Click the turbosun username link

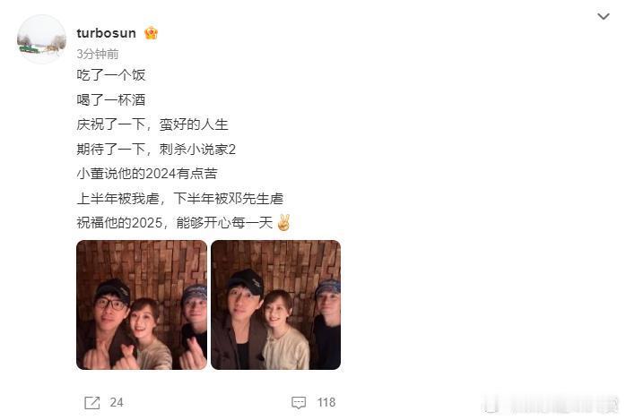(106, 33)
